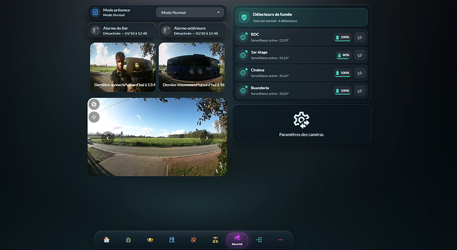This screenshot has height=250, width=457.
Task: Click the Cinéma 100% battery badge
Action: [x=342, y=73]
